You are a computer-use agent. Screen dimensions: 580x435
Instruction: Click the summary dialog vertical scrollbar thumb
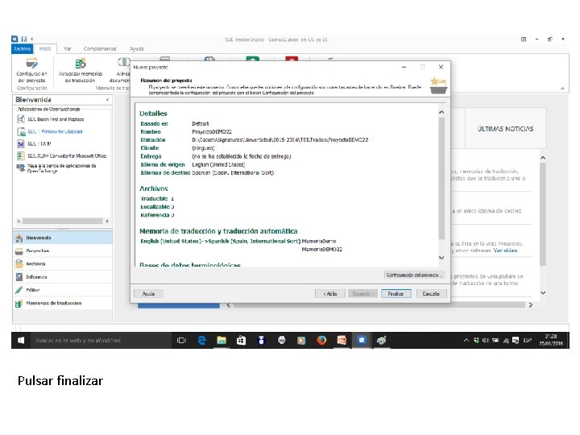coord(441,177)
